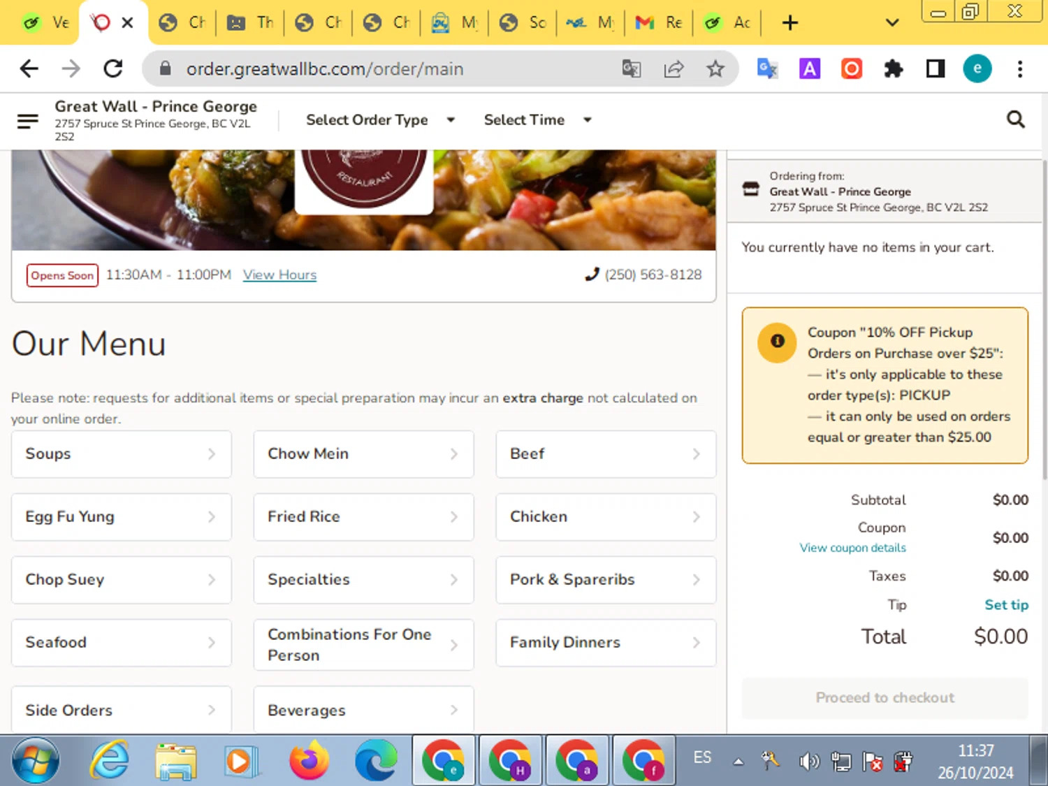
Task: Open the extensions puzzle icon
Action: [x=894, y=68]
